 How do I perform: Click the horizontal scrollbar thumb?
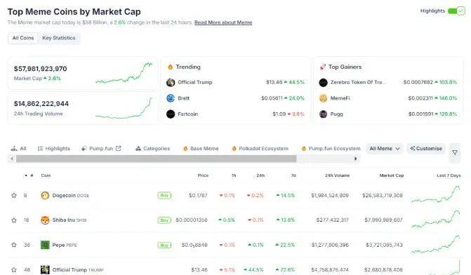[x=157, y=159]
